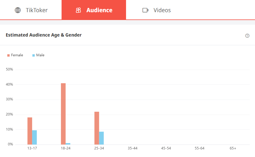Click the 65+ age axis label
This screenshot has width=255, height=157.
pos(233,148)
